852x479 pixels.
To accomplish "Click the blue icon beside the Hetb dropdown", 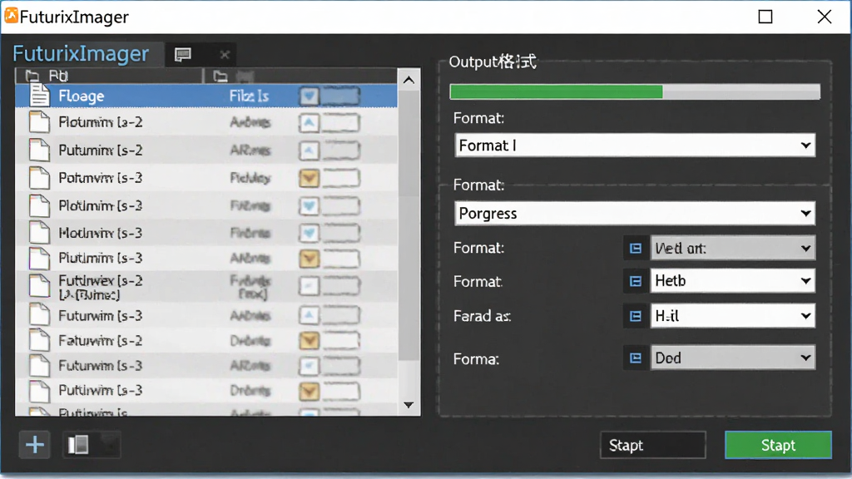I will tap(635, 281).
